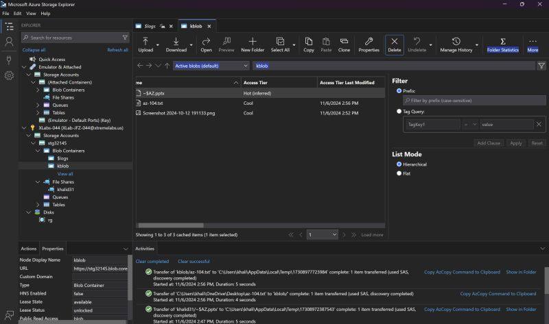The image size is (549, 324).
Task: Open blob Properties from toolbar
Action: (x=369, y=45)
